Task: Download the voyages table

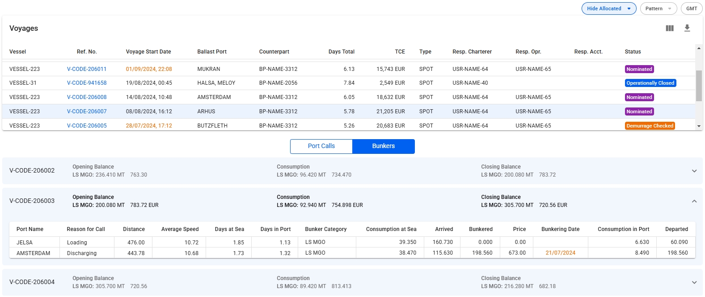Action: pos(687,28)
